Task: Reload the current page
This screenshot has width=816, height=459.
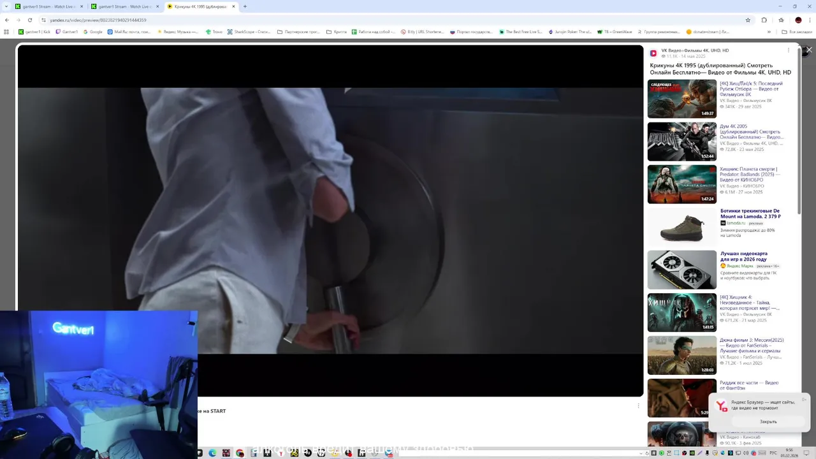Action: (x=29, y=20)
